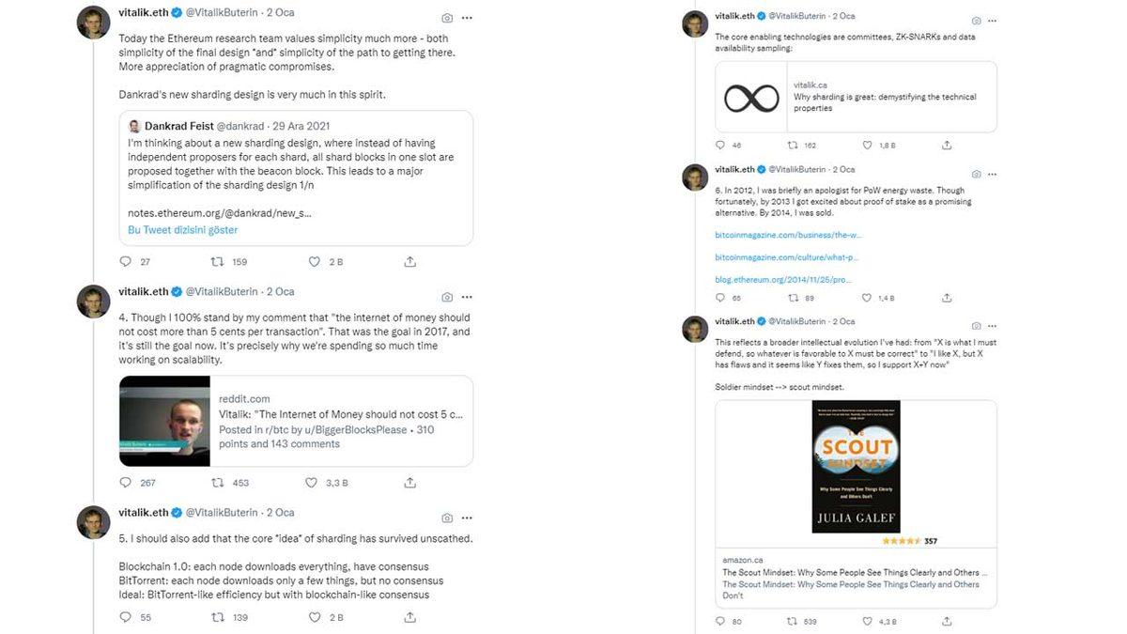Share the tweet about the core idea of sharding

pos(410,617)
